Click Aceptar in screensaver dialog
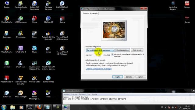This screenshot has height=110, width=195. pyautogui.click(x=117, y=77)
